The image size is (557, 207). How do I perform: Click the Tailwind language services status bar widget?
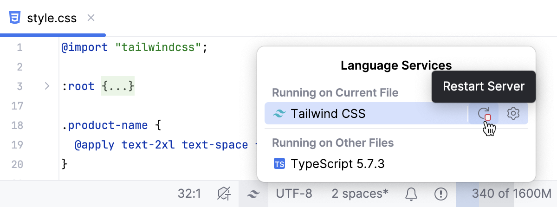[253, 194]
